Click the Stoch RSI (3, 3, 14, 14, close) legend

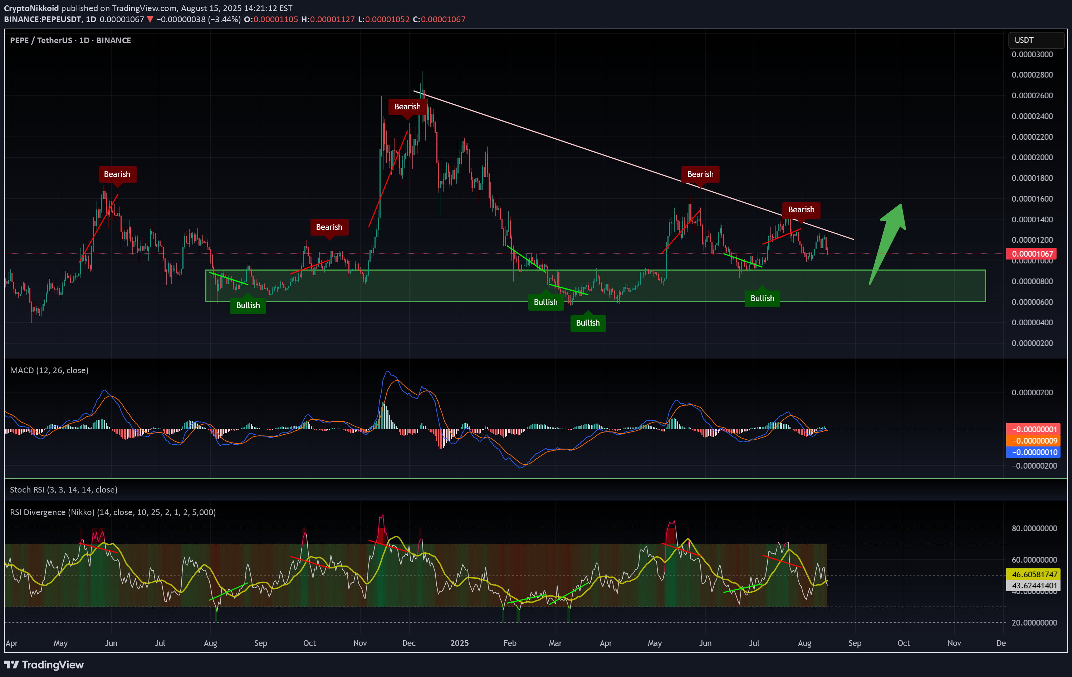pyautogui.click(x=64, y=489)
